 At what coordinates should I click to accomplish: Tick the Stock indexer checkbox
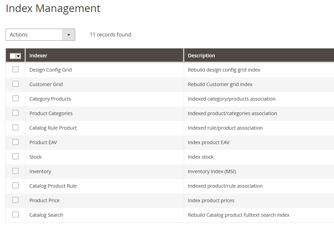click(x=15, y=156)
